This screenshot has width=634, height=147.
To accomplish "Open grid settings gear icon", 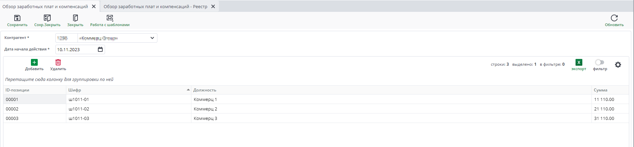I will point(618,65).
